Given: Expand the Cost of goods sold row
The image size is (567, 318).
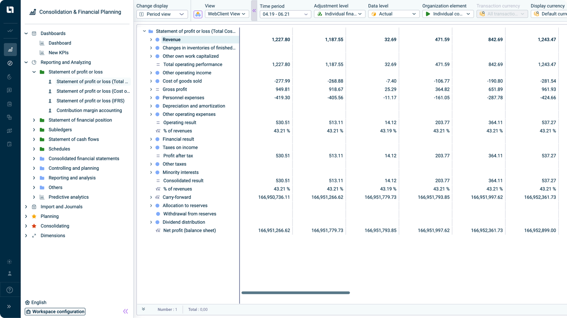Looking at the screenshot, I should point(151,81).
